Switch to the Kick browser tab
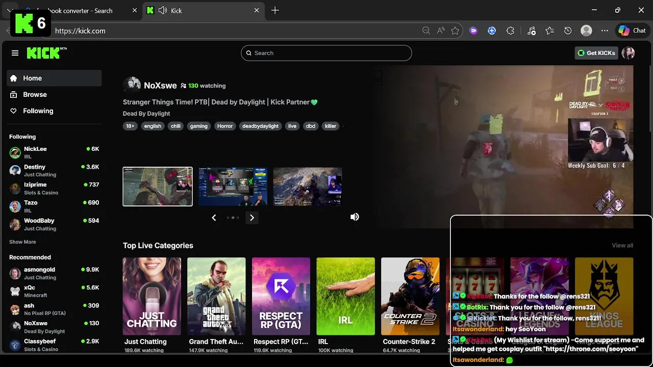 (203, 10)
